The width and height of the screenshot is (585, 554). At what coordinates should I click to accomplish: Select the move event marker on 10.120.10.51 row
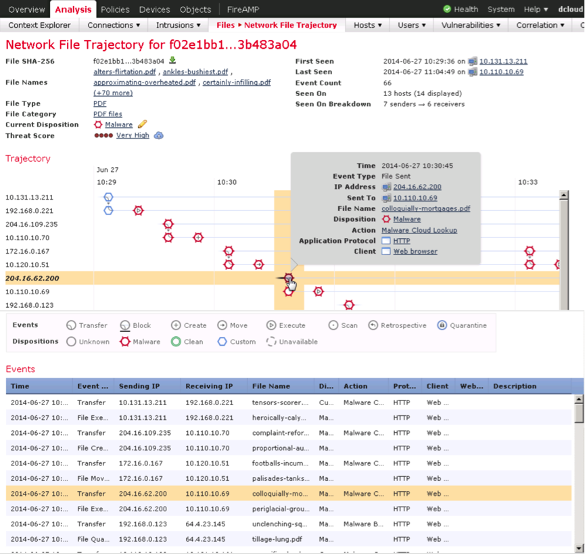(x=258, y=264)
